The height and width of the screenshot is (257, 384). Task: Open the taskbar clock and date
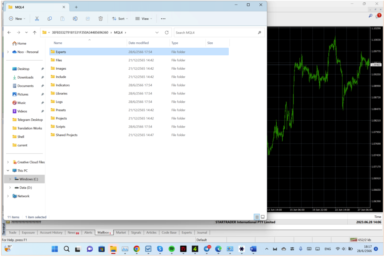[x=364, y=249]
